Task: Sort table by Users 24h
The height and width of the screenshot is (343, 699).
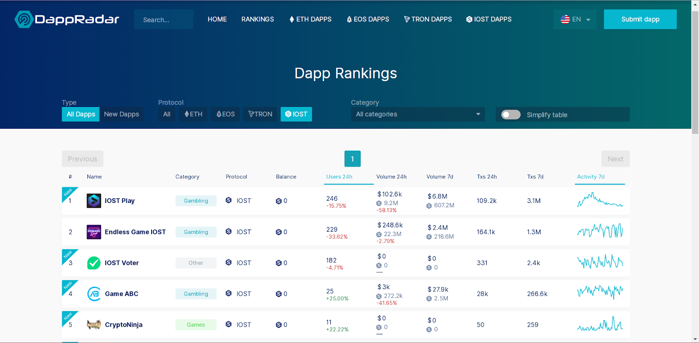Action: click(x=339, y=177)
